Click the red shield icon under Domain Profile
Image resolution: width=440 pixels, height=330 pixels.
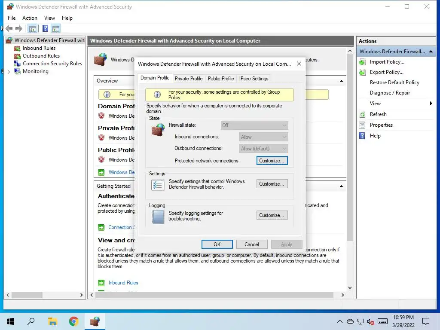point(101,116)
